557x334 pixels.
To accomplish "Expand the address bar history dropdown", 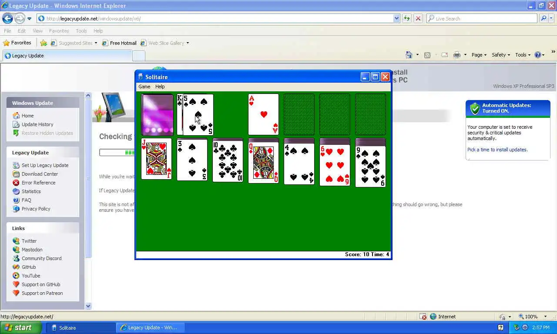I will 396,18.
